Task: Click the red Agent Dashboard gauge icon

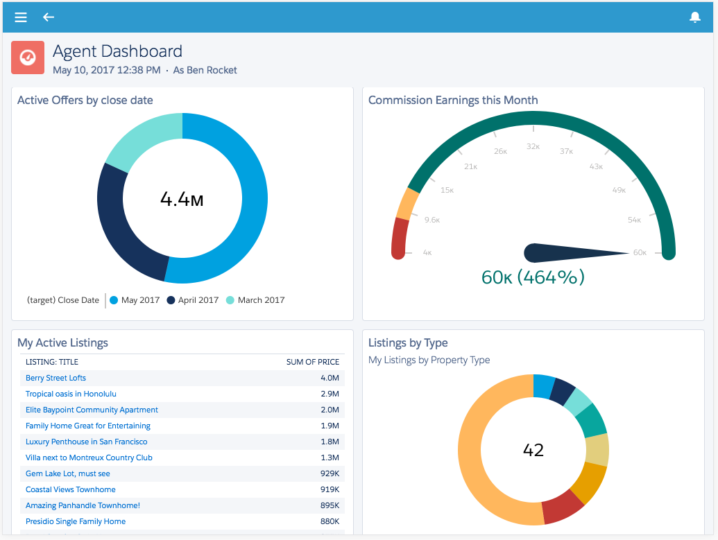Action: pos(28,58)
